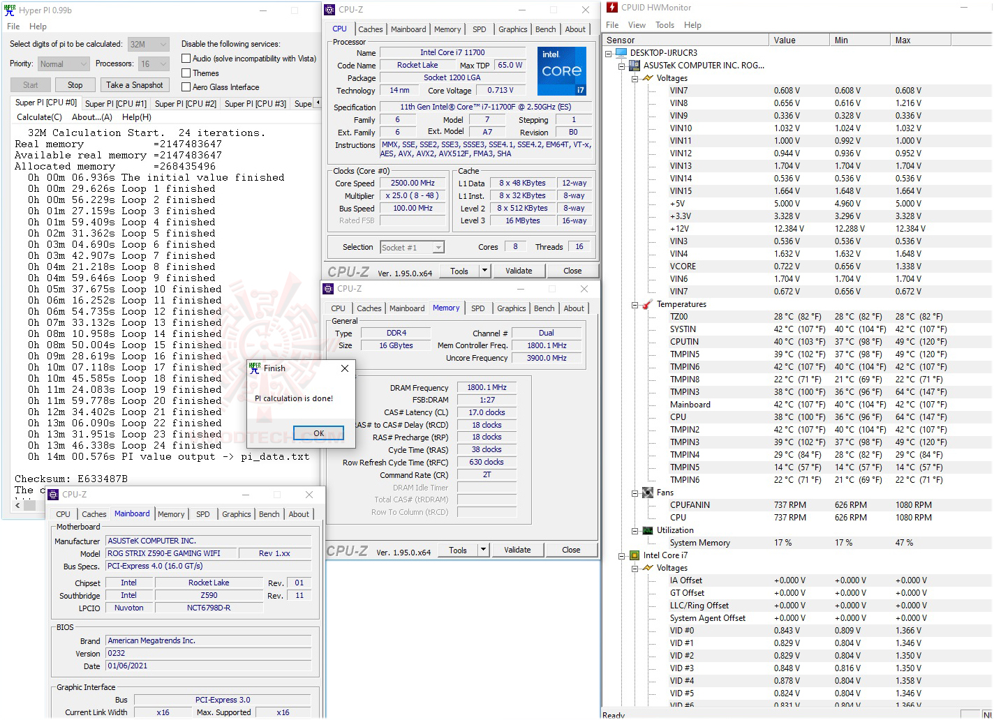994x720 pixels.
Task: Open the Tools menu in HWMonitor
Action: coord(665,25)
